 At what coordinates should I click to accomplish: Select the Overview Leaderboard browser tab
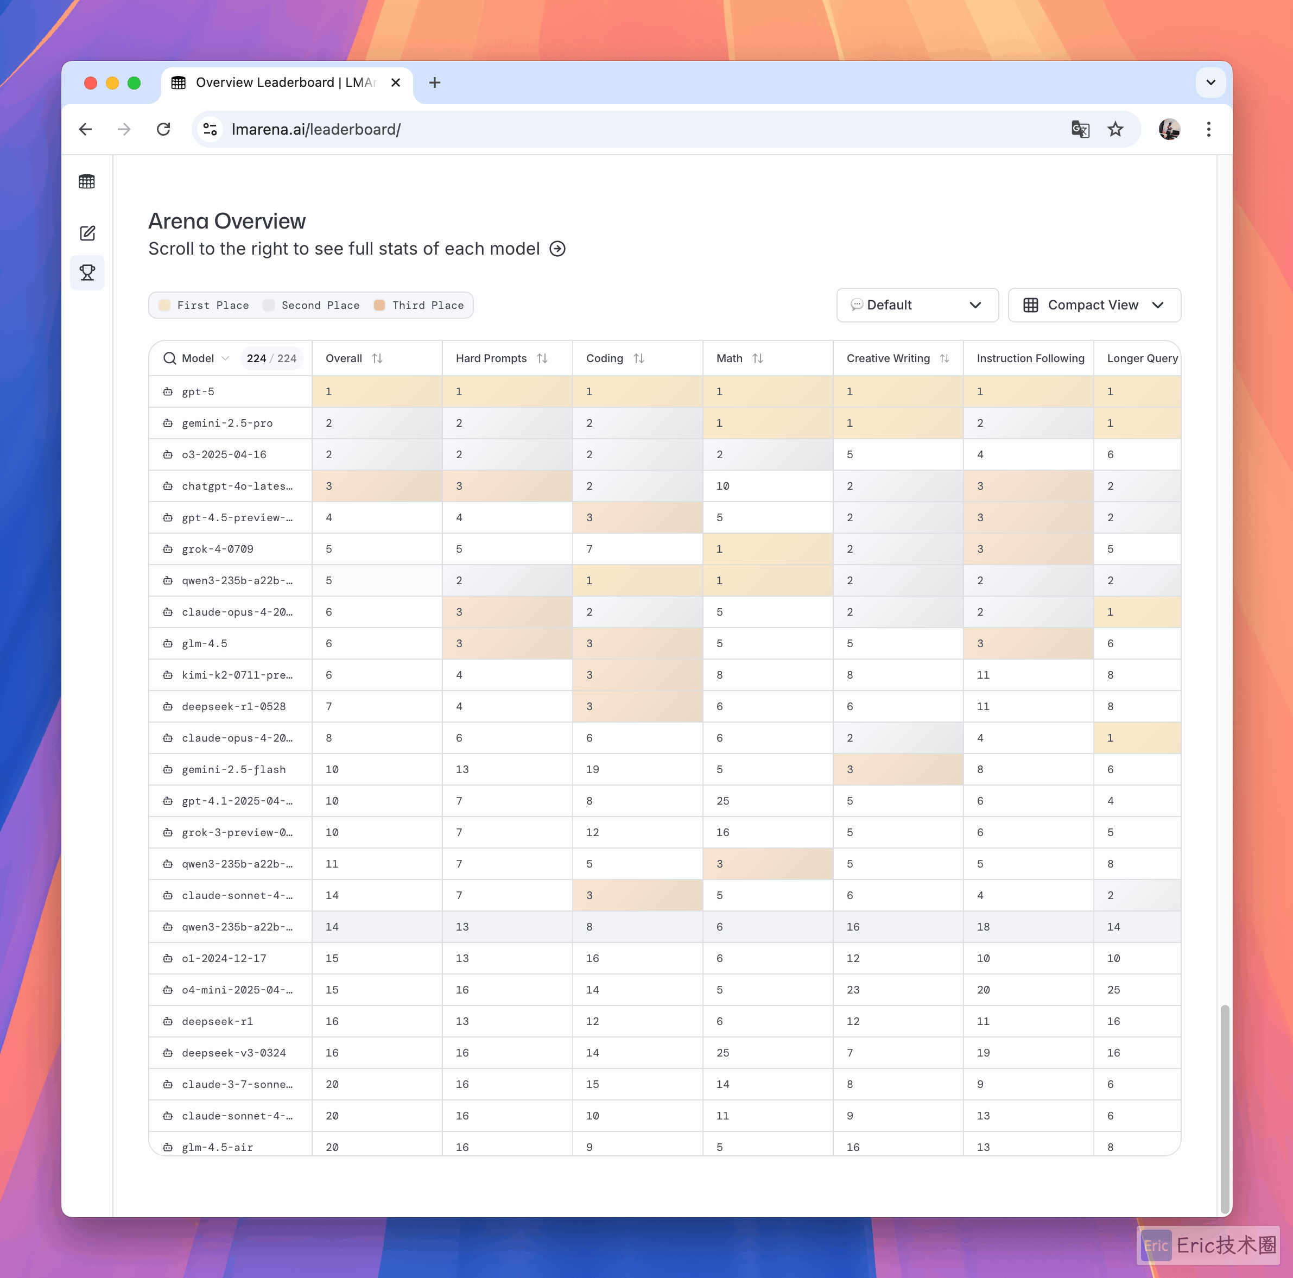point(287,83)
